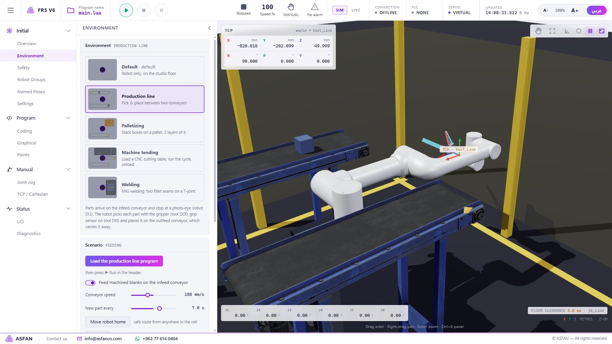
Task: Collapse the Program section
Action: [x=68, y=118]
